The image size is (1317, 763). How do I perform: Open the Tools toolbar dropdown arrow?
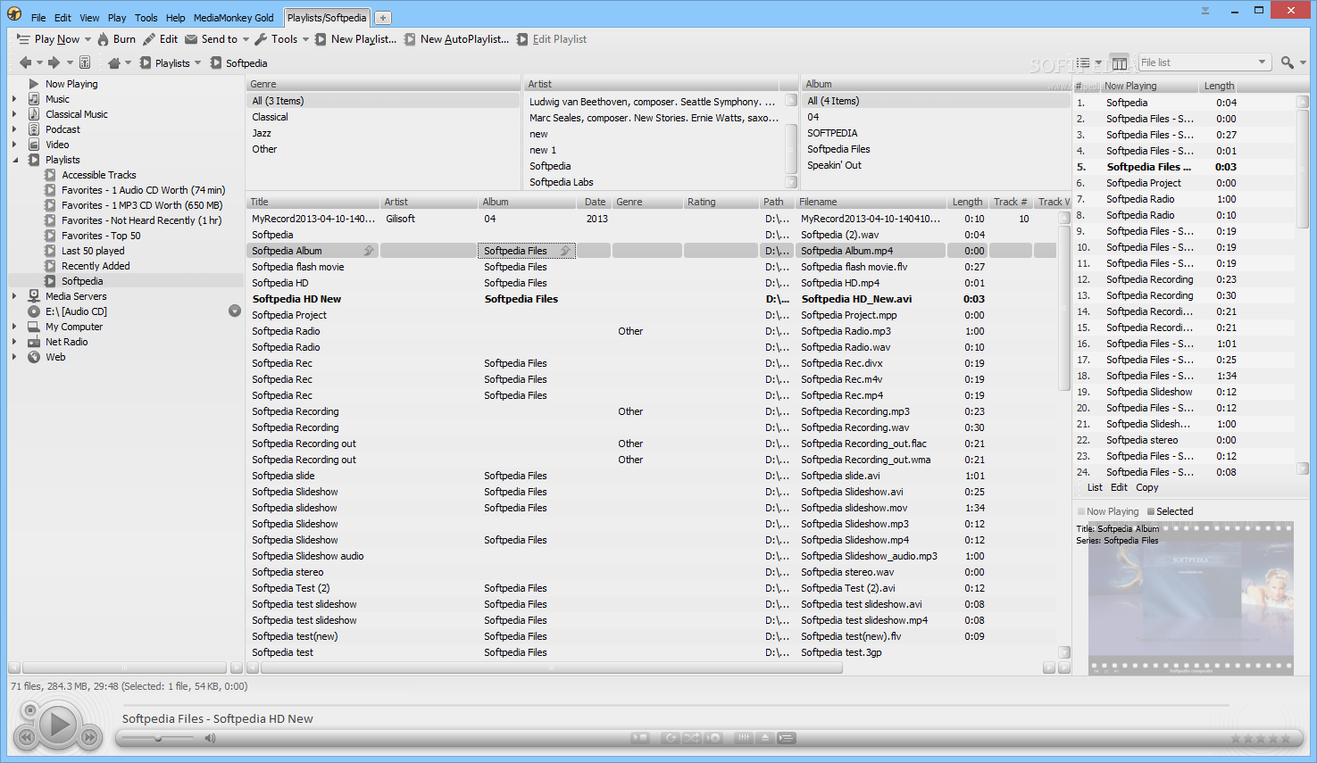305,39
